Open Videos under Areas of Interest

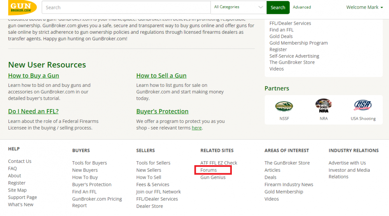click(x=272, y=199)
